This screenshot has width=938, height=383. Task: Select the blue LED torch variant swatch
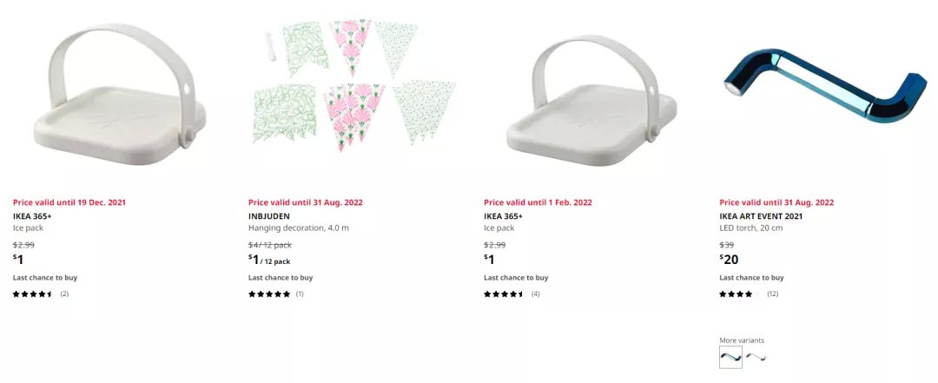click(x=730, y=357)
